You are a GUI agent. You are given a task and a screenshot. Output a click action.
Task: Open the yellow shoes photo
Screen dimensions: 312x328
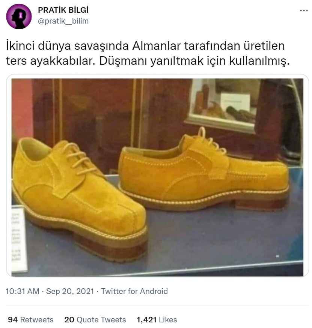[x=157, y=177]
